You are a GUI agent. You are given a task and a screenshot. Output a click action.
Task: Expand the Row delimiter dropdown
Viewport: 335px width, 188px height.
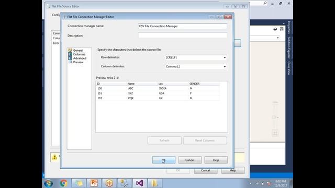point(225,57)
